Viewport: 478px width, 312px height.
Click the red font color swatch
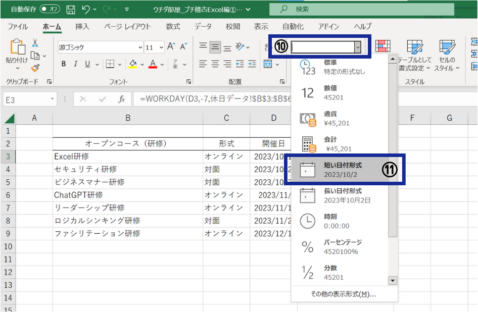tap(153, 64)
